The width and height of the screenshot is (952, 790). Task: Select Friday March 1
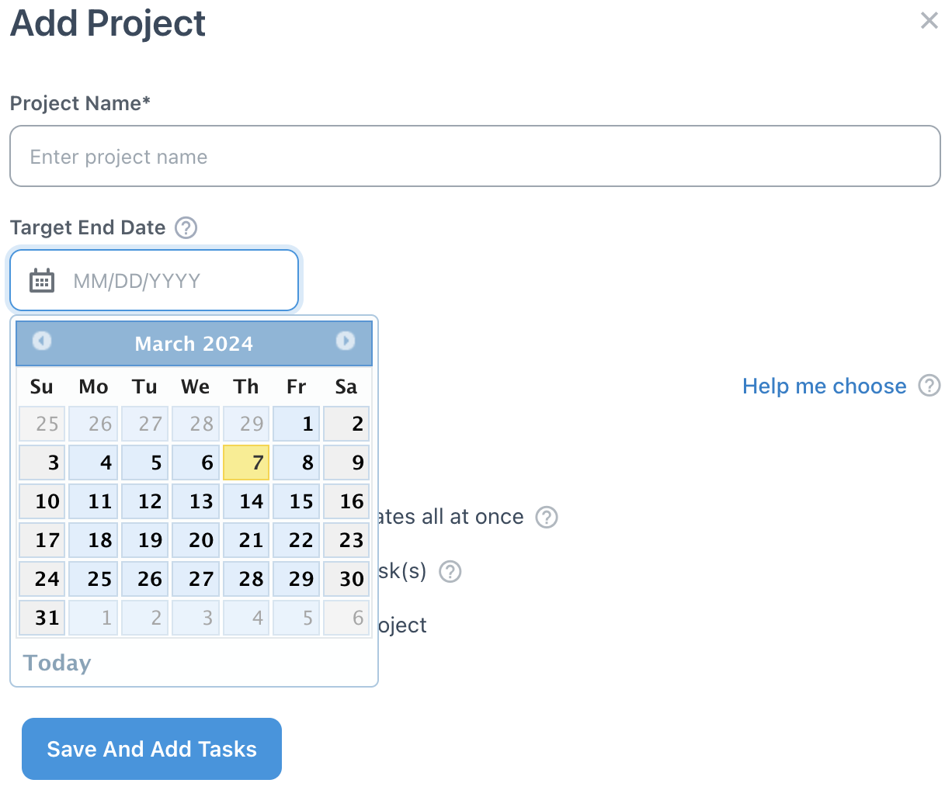[x=296, y=424]
